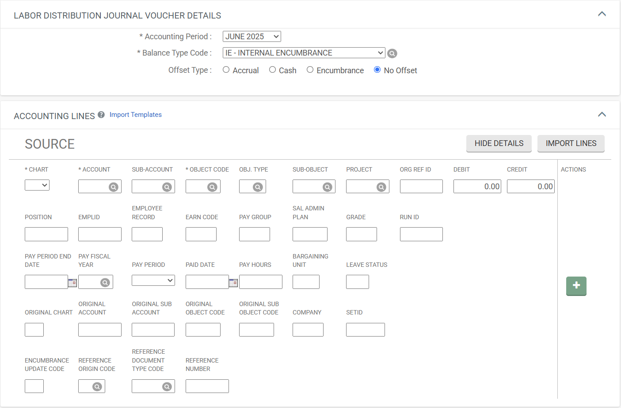Click the Hide Details button

point(499,143)
